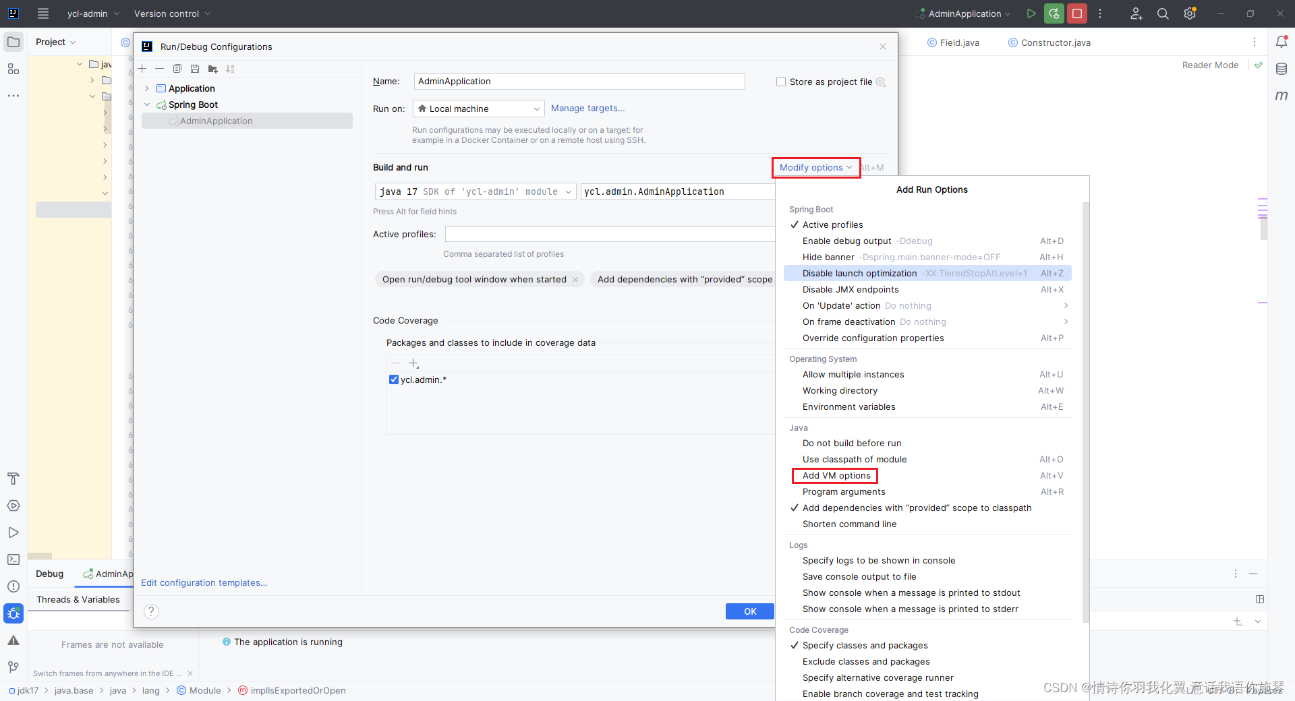The height and width of the screenshot is (701, 1295).
Task: Click the Active profiles input field
Action: click(x=610, y=235)
